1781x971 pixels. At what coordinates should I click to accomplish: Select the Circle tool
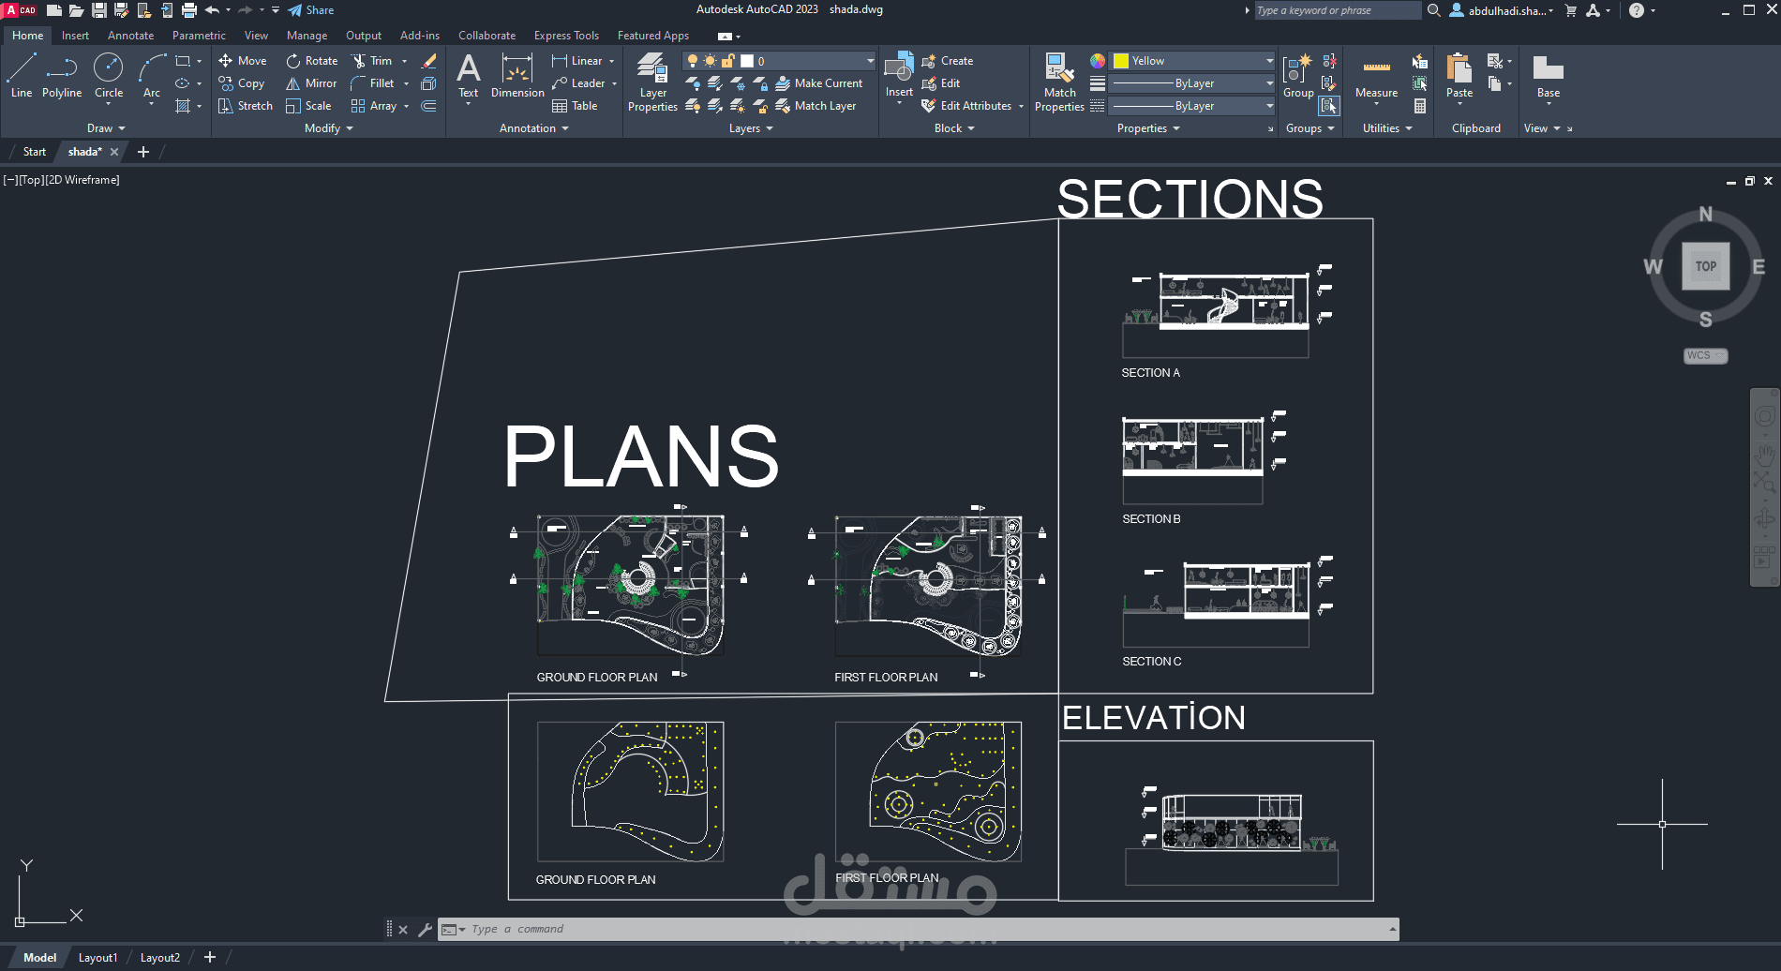coord(109,75)
